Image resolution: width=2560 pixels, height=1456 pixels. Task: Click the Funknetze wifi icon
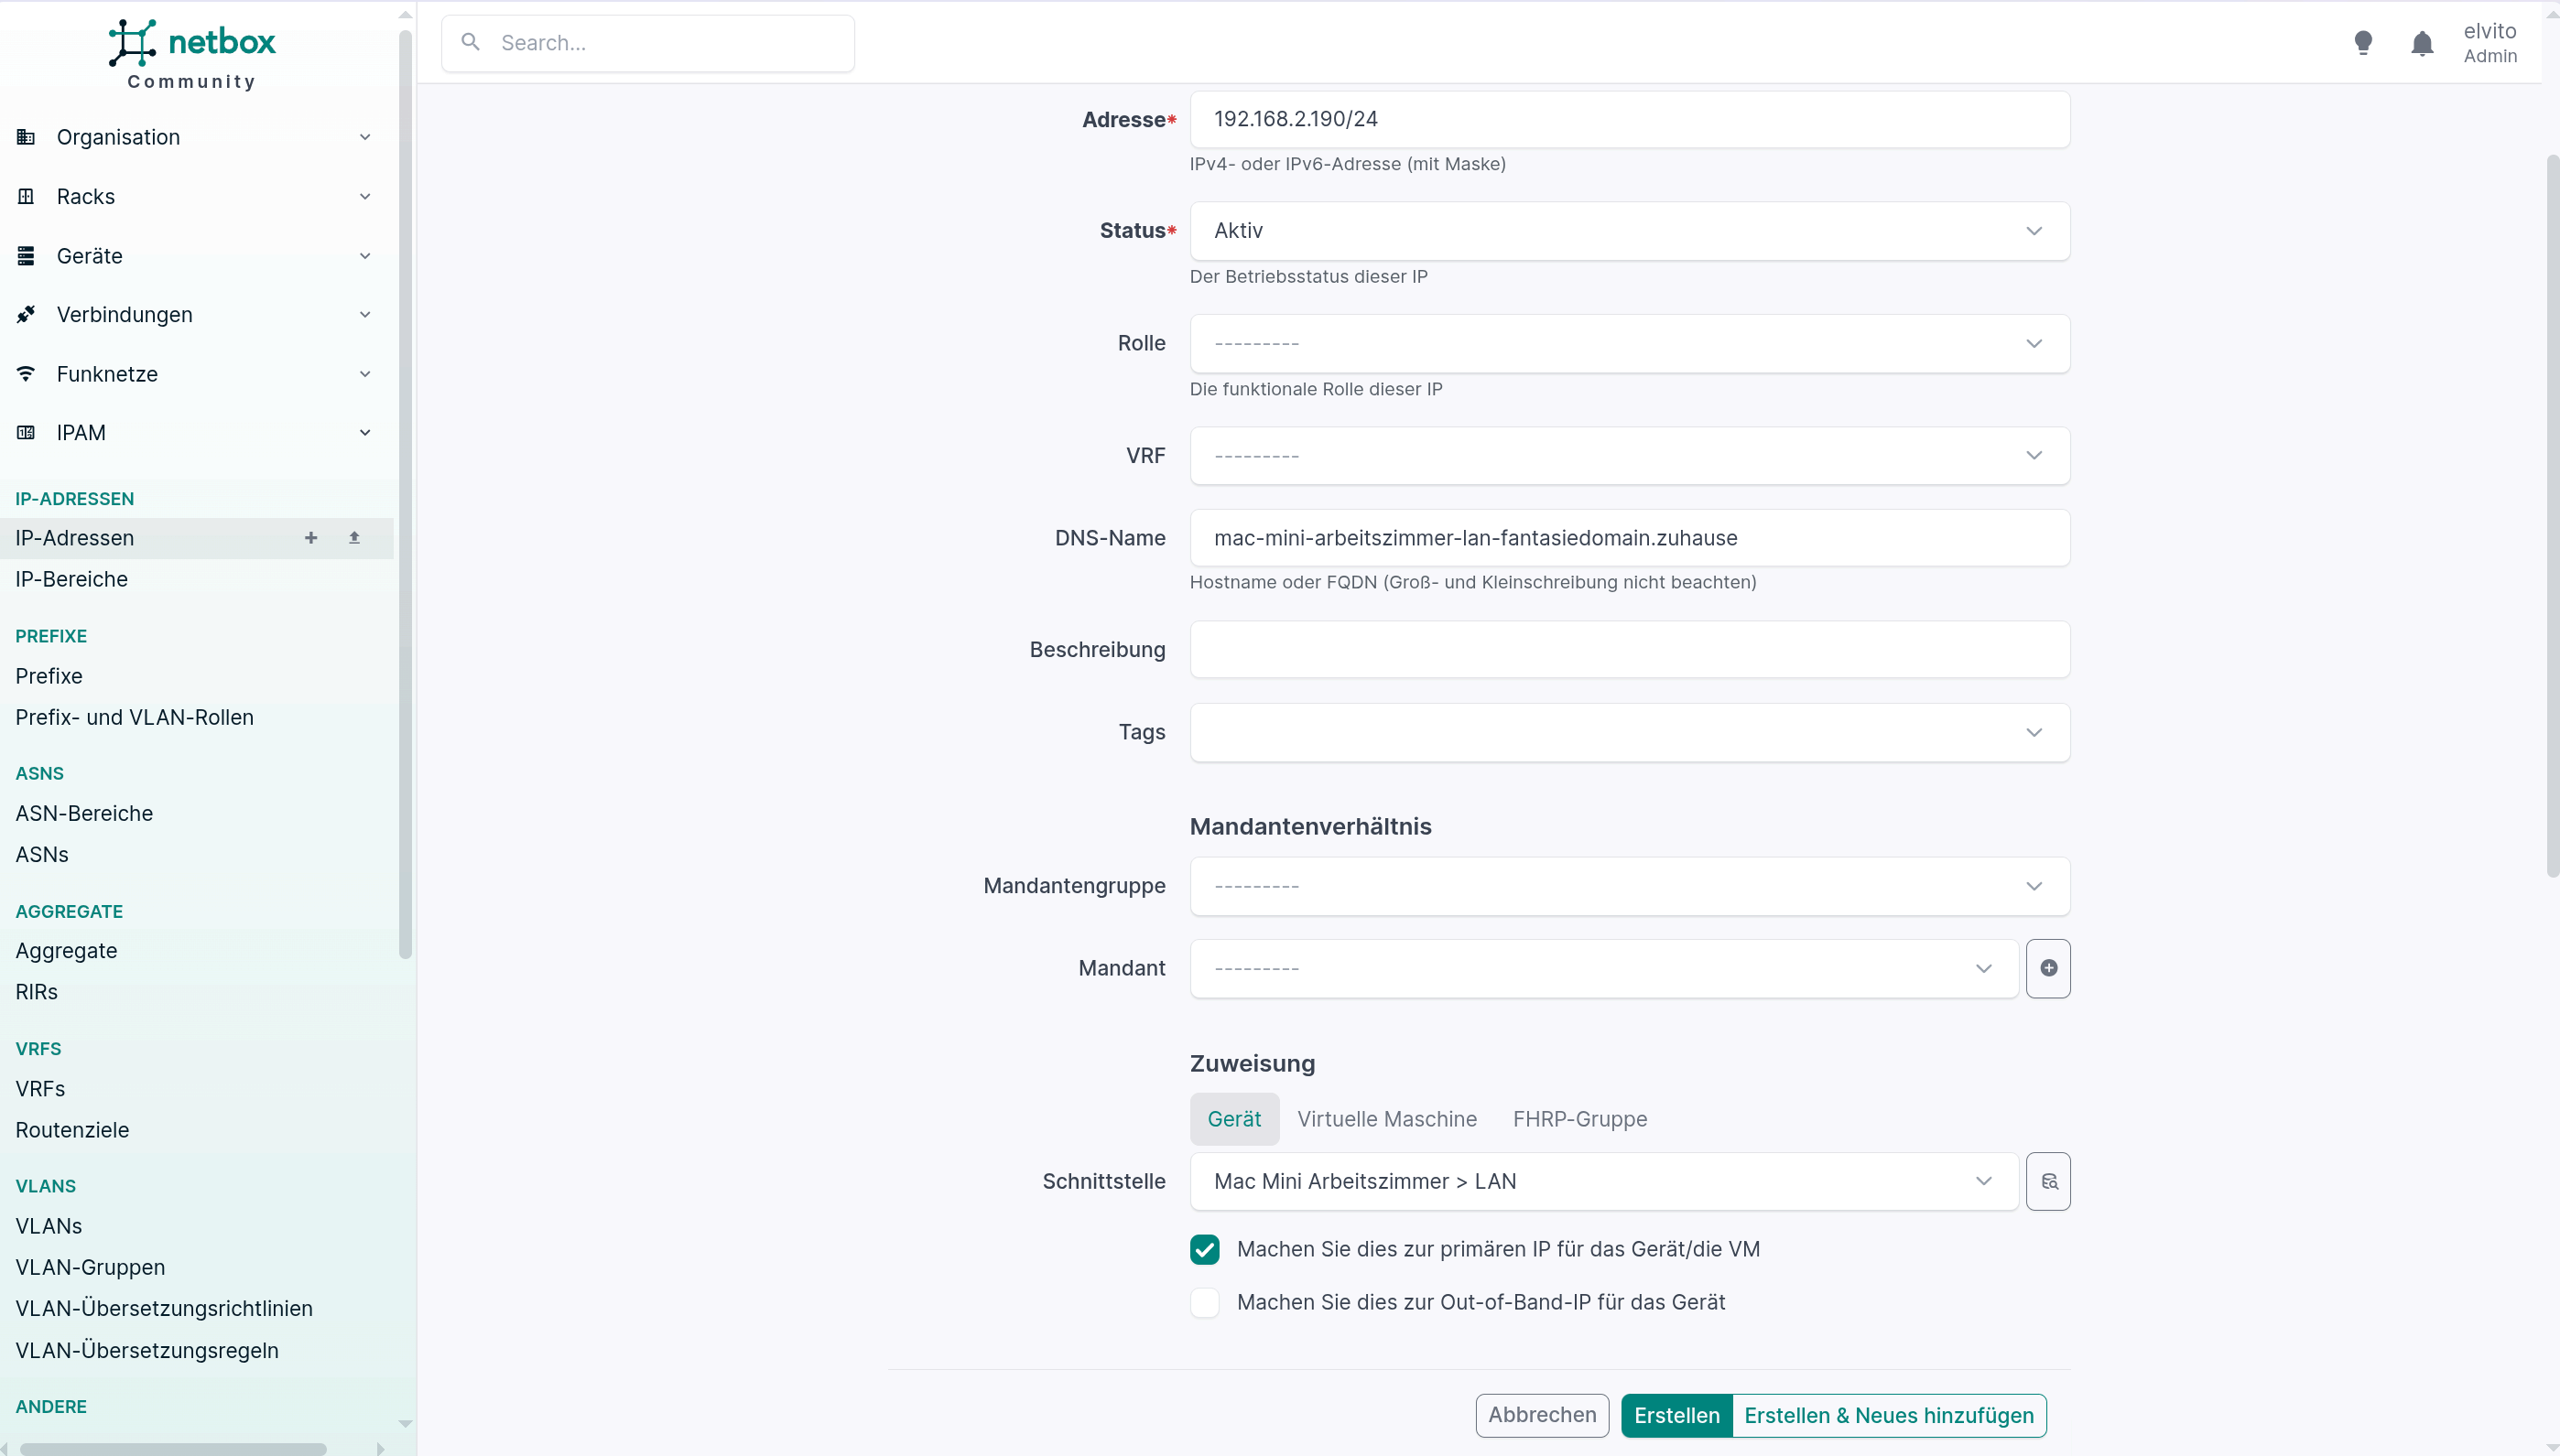pos(26,374)
